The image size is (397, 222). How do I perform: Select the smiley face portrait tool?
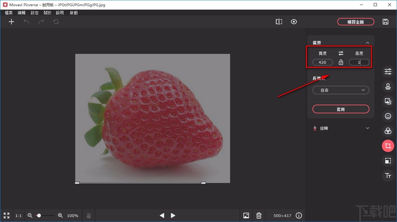coord(388,116)
